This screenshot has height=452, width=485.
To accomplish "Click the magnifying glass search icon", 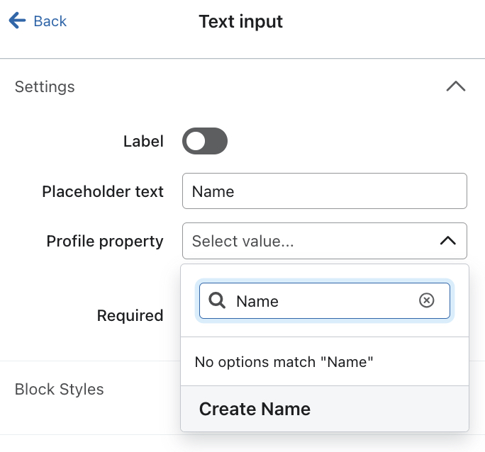I will (218, 301).
